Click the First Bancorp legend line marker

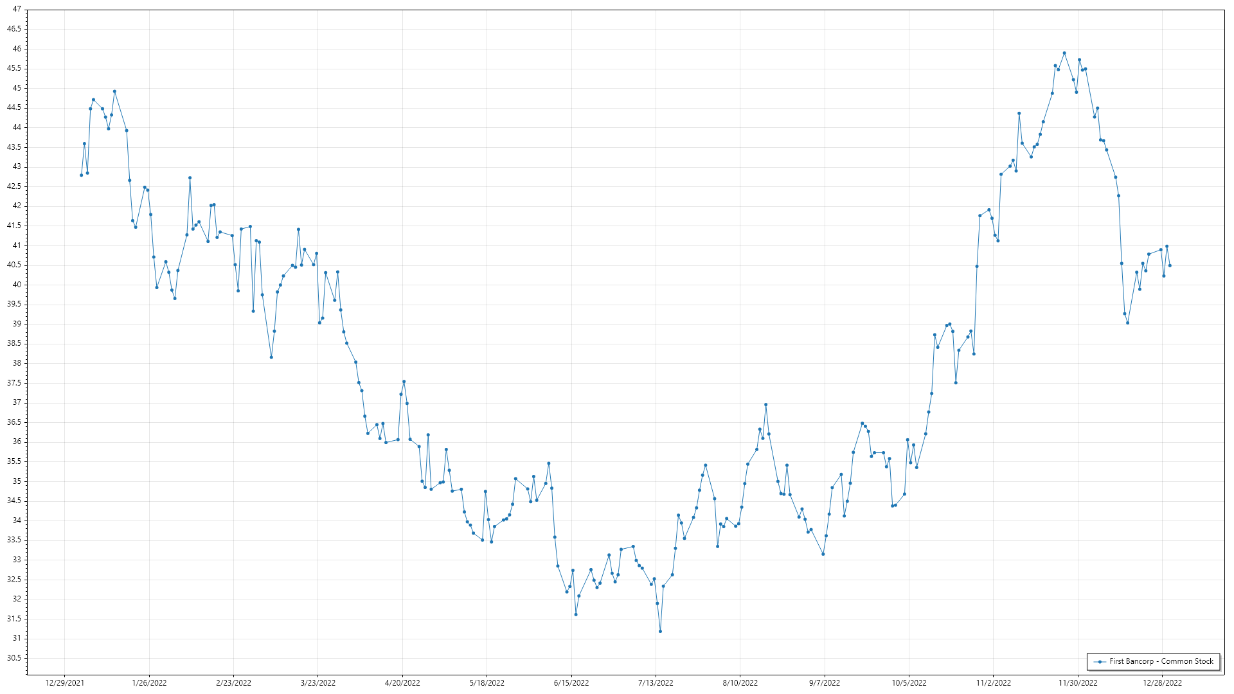tap(1100, 661)
